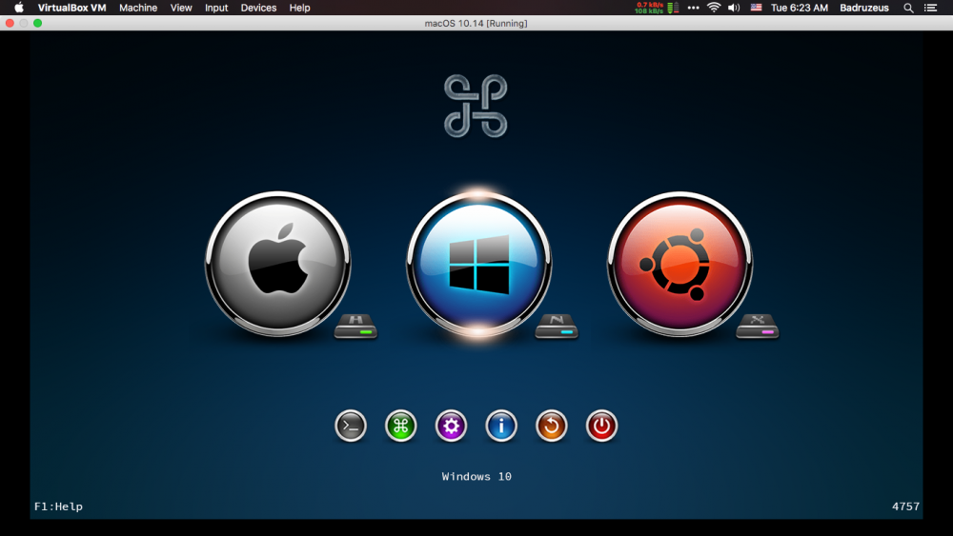Click the Badruzeus user name
This screenshot has height=536, width=953.
point(864,8)
